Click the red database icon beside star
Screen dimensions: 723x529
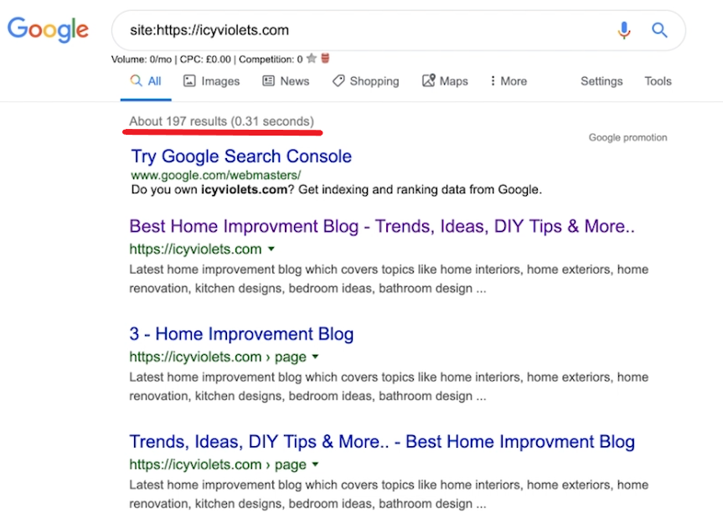pos(325,59)
